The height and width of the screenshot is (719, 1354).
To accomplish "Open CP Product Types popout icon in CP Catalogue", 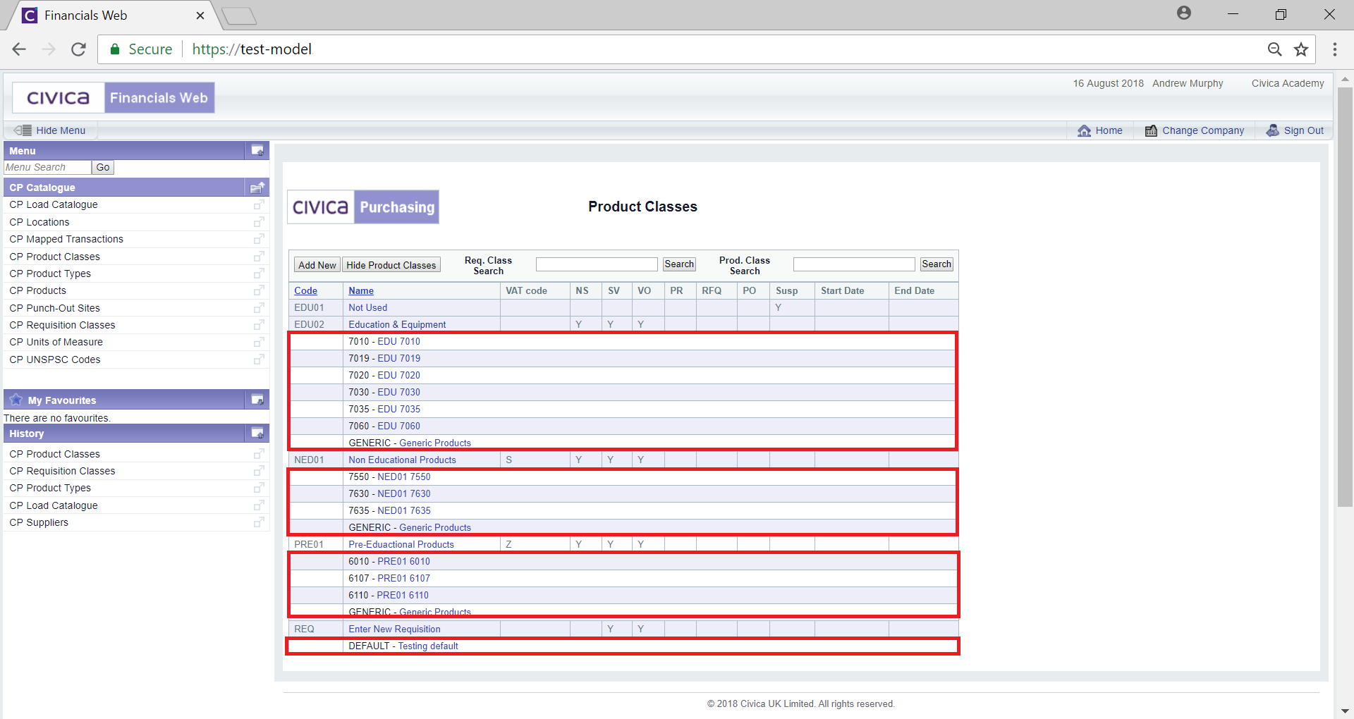I will pyautogui.click(x=259, y=274).
